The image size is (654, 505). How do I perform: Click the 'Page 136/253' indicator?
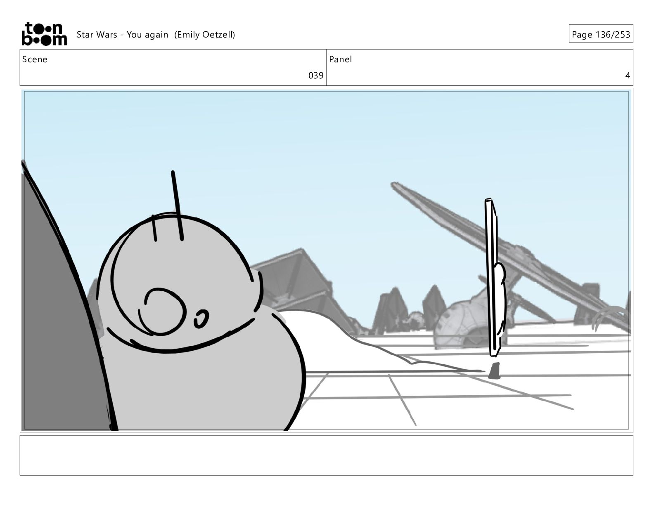pyautogui.click(x=601, y=35)
